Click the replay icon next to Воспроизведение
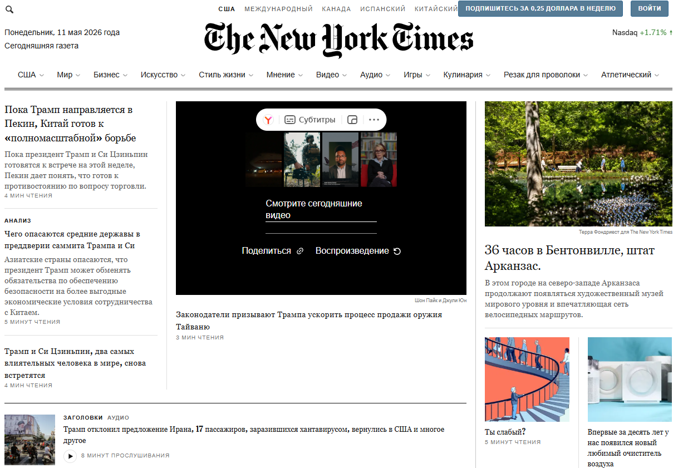 click(x=397, y=251)
